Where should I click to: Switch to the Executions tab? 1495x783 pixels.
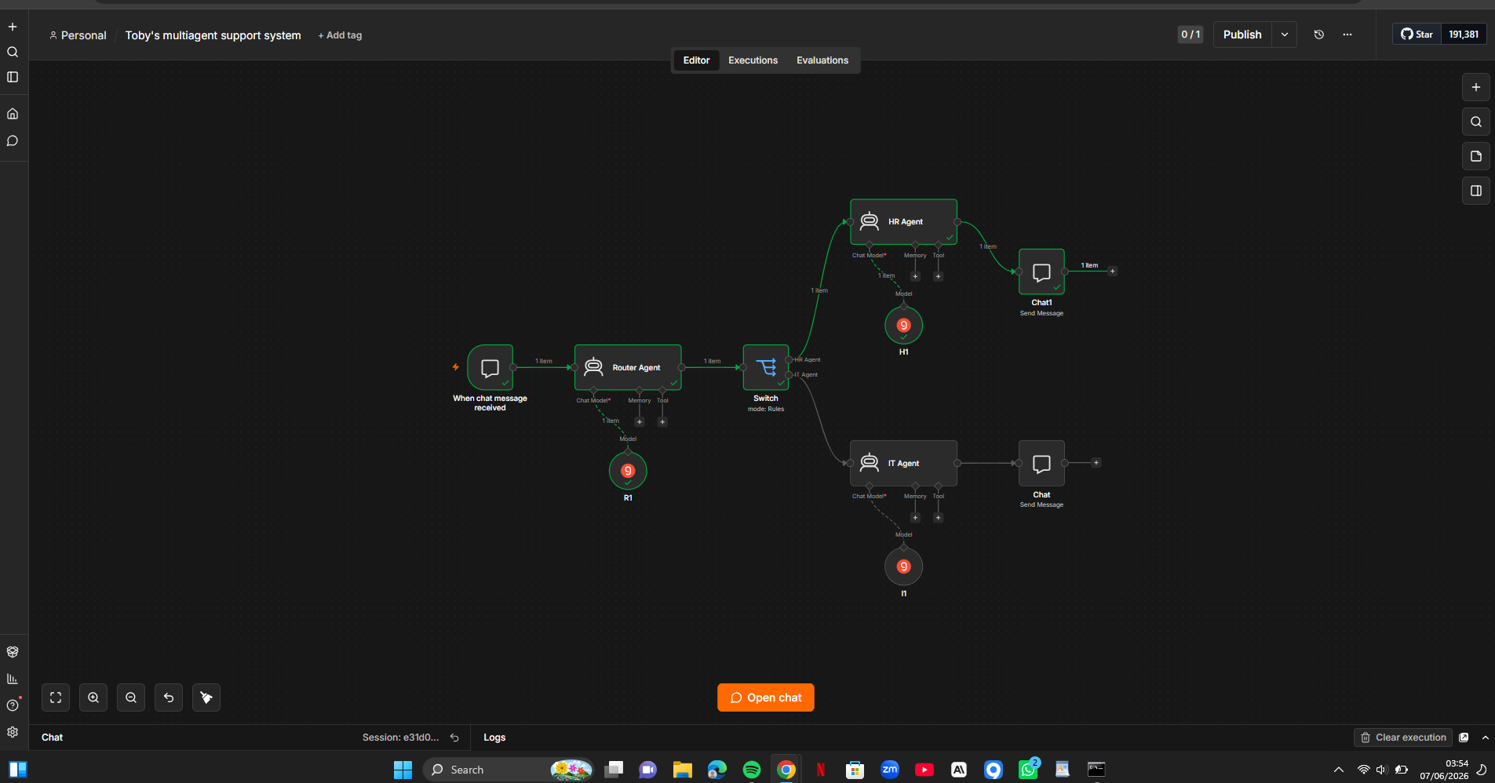(753, 60)
